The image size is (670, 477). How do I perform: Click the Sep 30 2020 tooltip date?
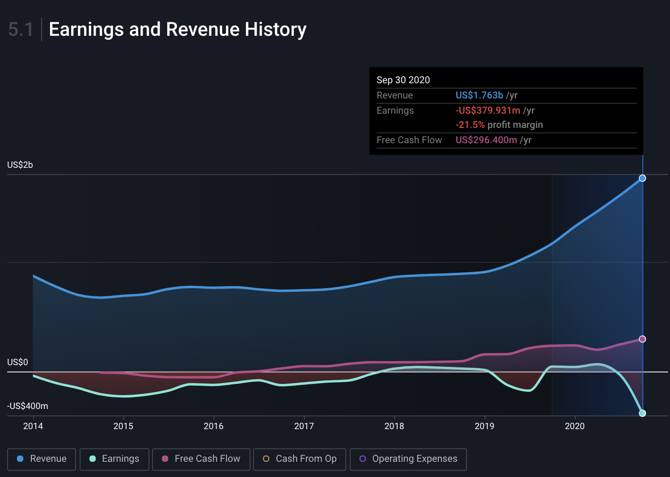(x=403, y=80)
